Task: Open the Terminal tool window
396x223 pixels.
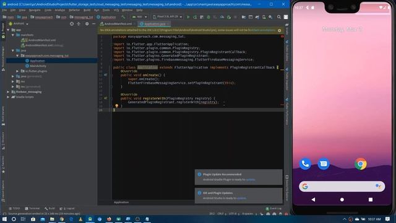Action: (x=32, y=208)
